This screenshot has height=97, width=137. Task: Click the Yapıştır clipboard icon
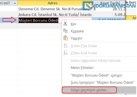[66, 38]
